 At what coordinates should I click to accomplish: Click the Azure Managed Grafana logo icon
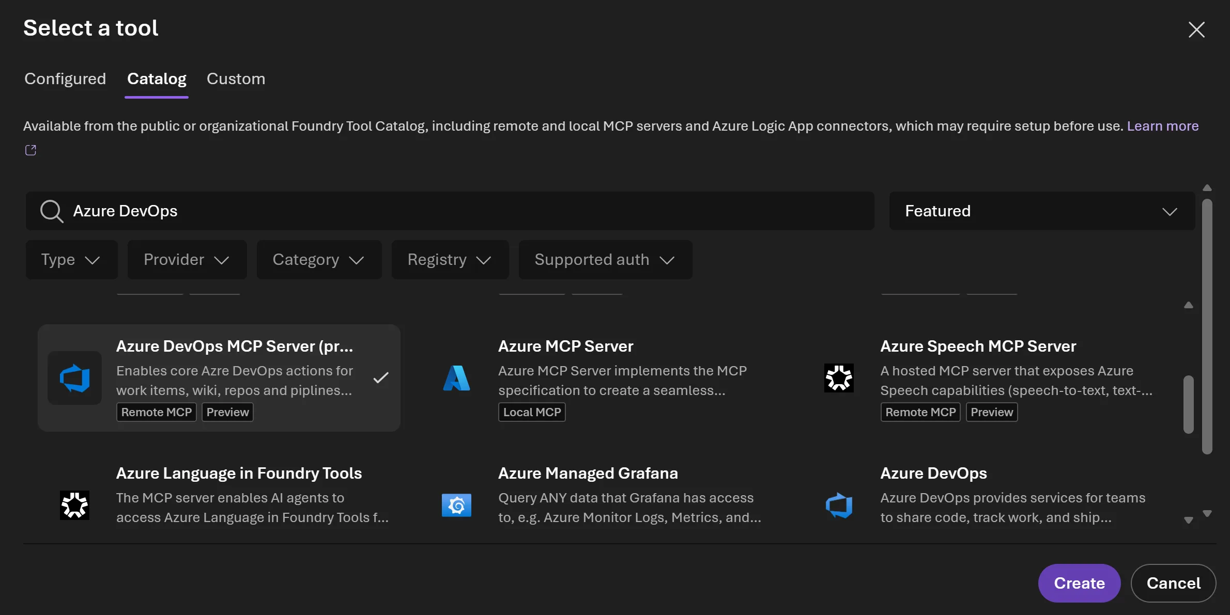pos(456,506)
